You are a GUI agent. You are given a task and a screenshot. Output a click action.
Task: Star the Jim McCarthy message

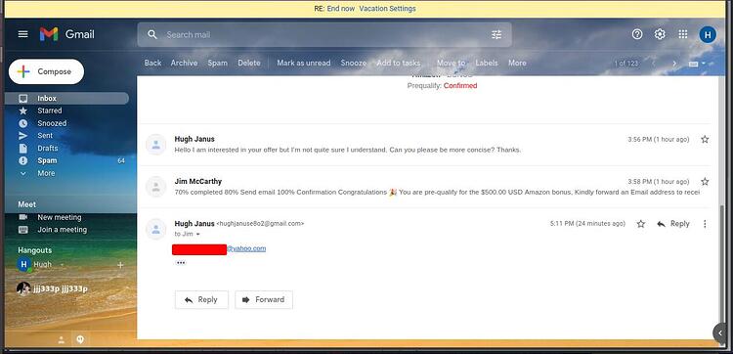pos(705,182)
